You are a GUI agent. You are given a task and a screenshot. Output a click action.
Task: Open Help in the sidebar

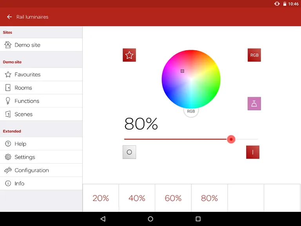(41, 144)
